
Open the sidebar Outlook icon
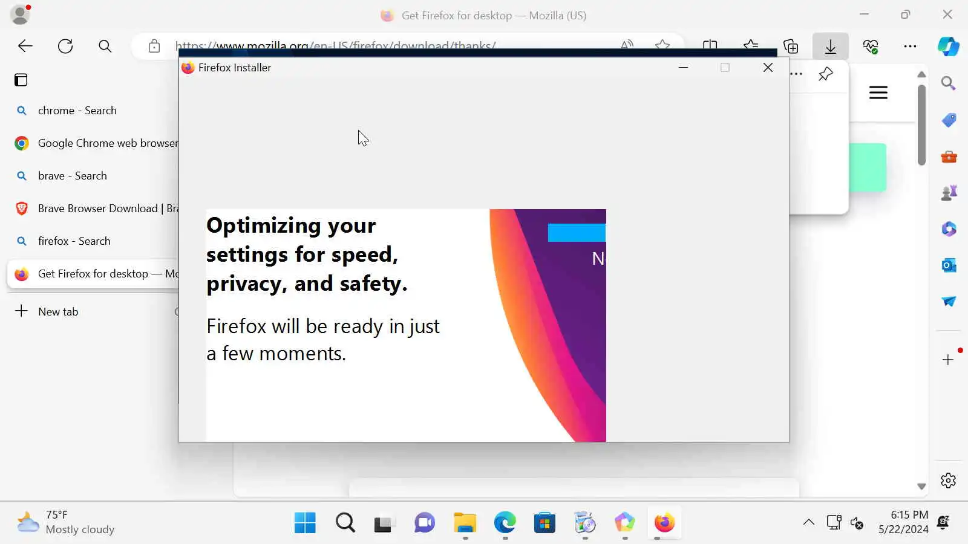coord(949,265)
